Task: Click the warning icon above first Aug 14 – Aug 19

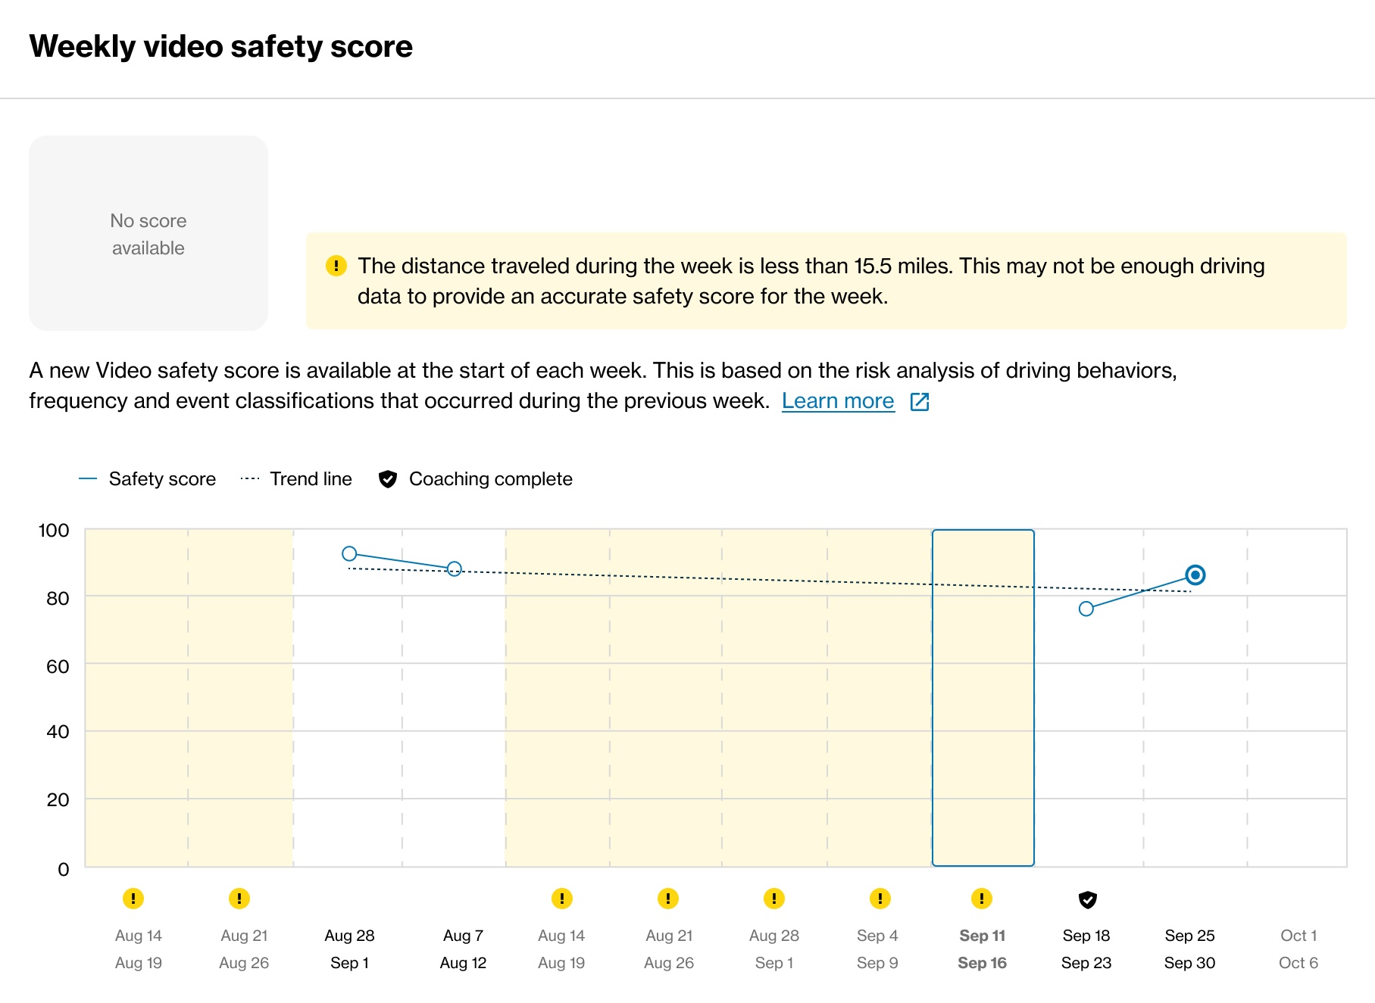Action: click(x=133, y=899)
